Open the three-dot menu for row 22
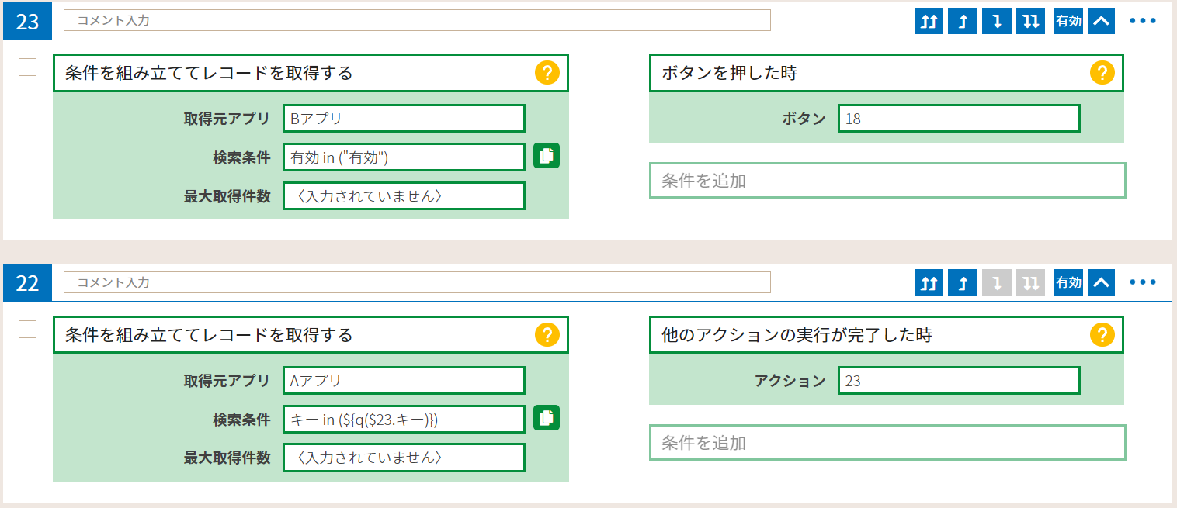Viewport: 1177px width, 508px height. [x=1143, y=283]
